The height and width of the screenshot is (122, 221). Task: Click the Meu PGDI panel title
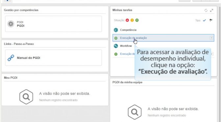point(11,78)
